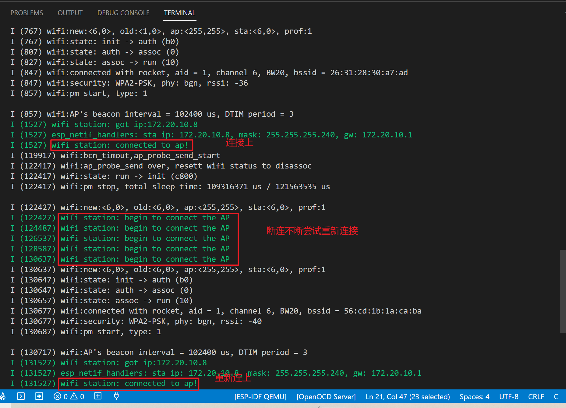
Task: Click 'esp_netif_handlers: sta ip' line at 1527
Action: [211, 135]
